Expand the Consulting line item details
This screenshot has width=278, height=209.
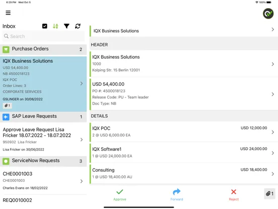(x=184, y=174)
